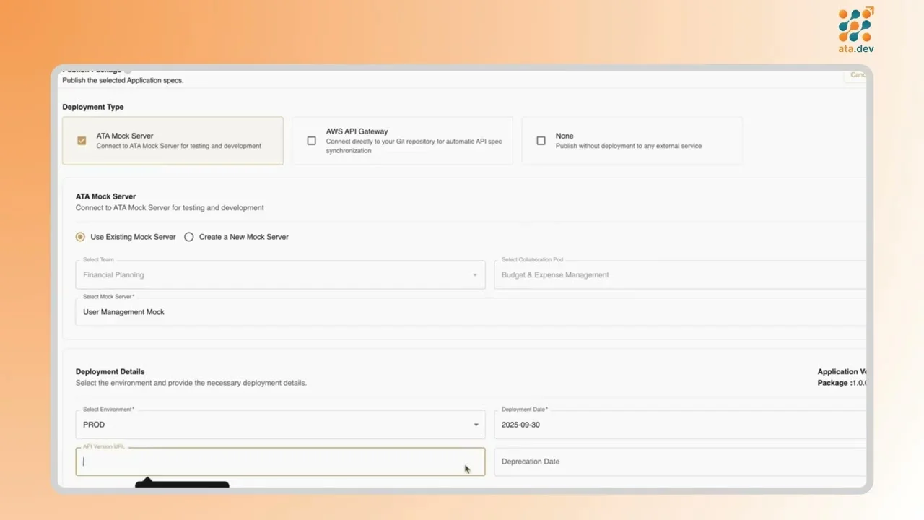Image resolution: width=924 pixels, height=520 pixels.
Task: Click the Cancel button
Action: (858, 74)
